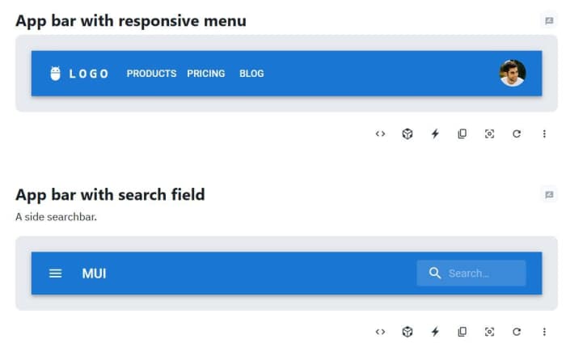Click the PRODUCTS menu item
The height and width of the screenshot is (348, 566).
tap(151, 74)
